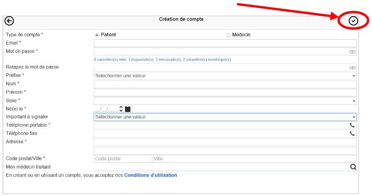Click the back arrow icon
This screenshot has width=372, height=196.
pyautogui.click(x=9, y=21)
